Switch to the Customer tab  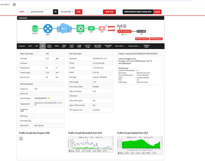click(22, 46)
